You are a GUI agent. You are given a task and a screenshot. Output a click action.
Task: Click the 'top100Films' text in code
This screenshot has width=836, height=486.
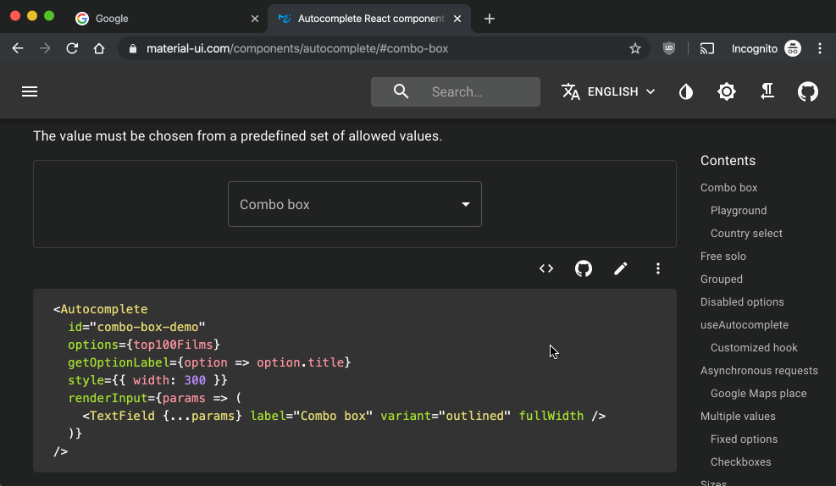pyautogui.click(x=174, y=345)
